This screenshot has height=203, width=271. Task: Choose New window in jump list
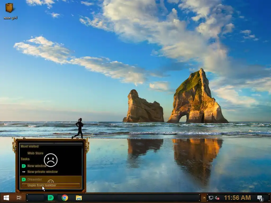[x=51, y=166]
